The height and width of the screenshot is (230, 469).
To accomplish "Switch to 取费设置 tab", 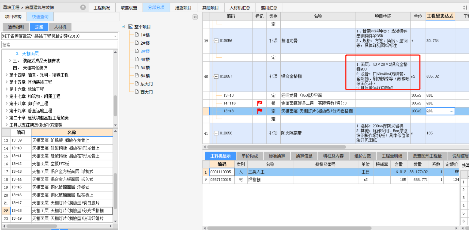I will tap(129, 8).
